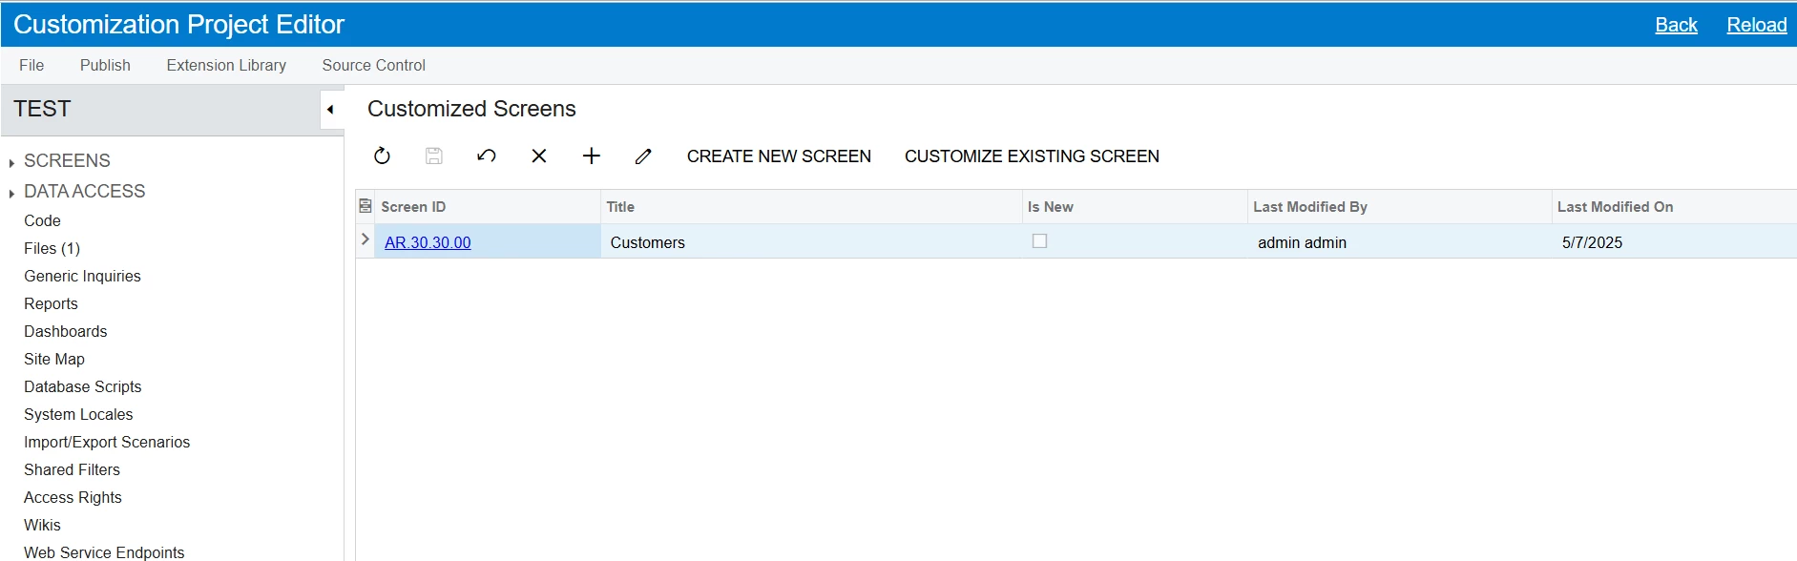Open System Locales in navigation

(78, 414)
